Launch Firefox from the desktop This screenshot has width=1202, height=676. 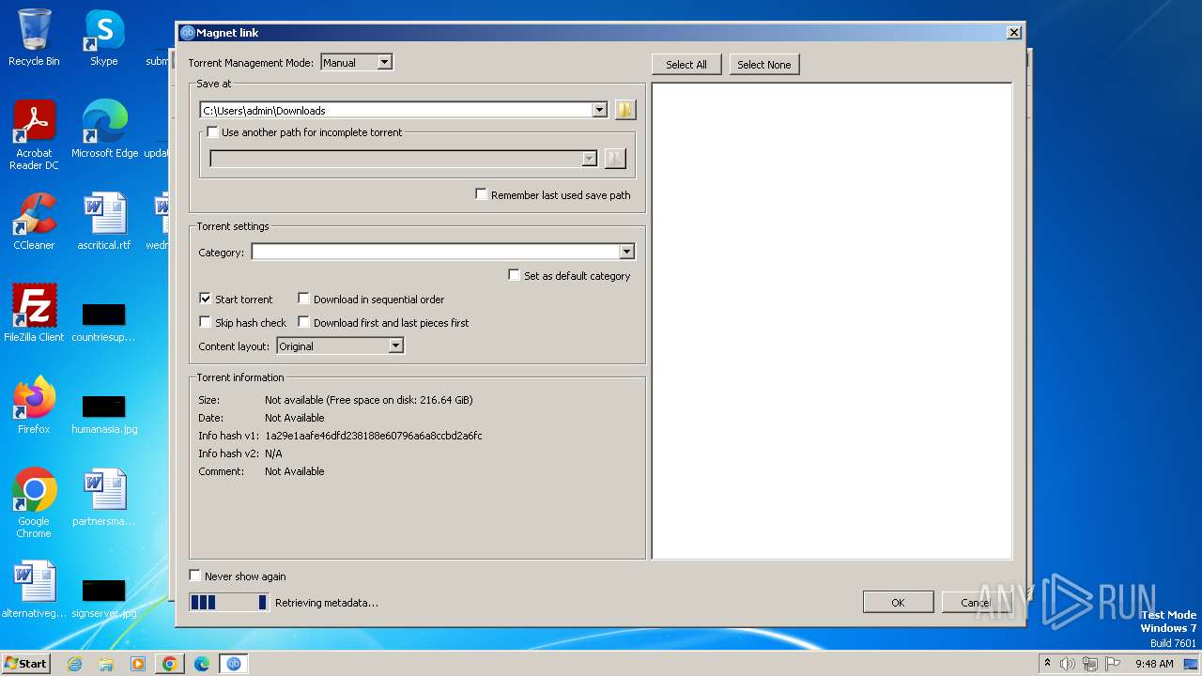(34, 406)
